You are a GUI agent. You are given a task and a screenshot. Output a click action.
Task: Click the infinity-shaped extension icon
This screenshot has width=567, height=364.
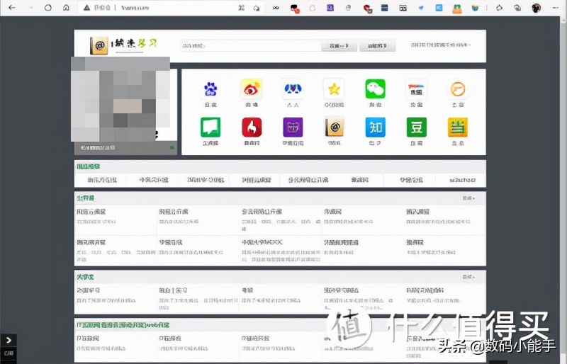[x=276, y=8]
